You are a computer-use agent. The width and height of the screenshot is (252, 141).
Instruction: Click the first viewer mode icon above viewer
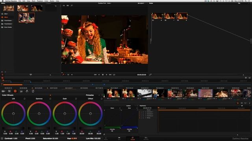point(64,5)
